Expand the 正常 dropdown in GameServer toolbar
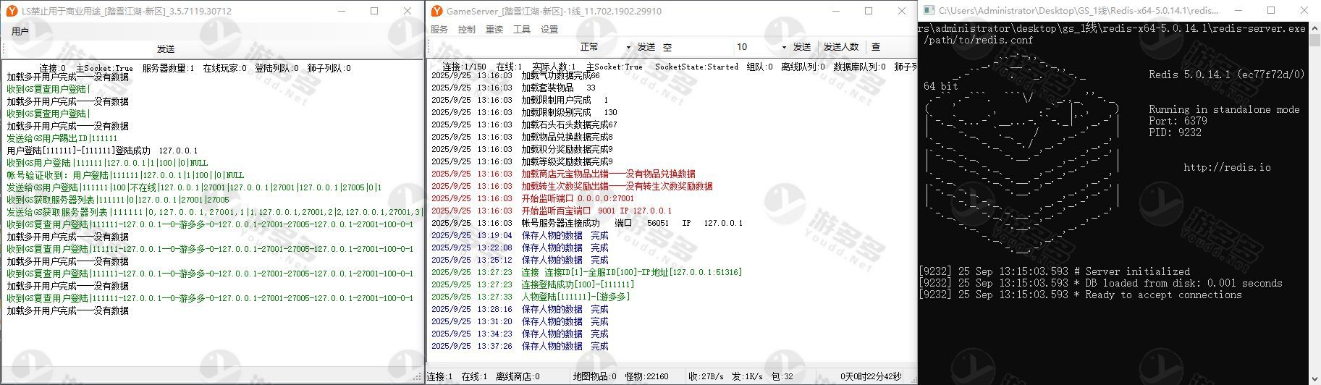Viewport: 1321px width, 385px height. click(x=628, y=47)
